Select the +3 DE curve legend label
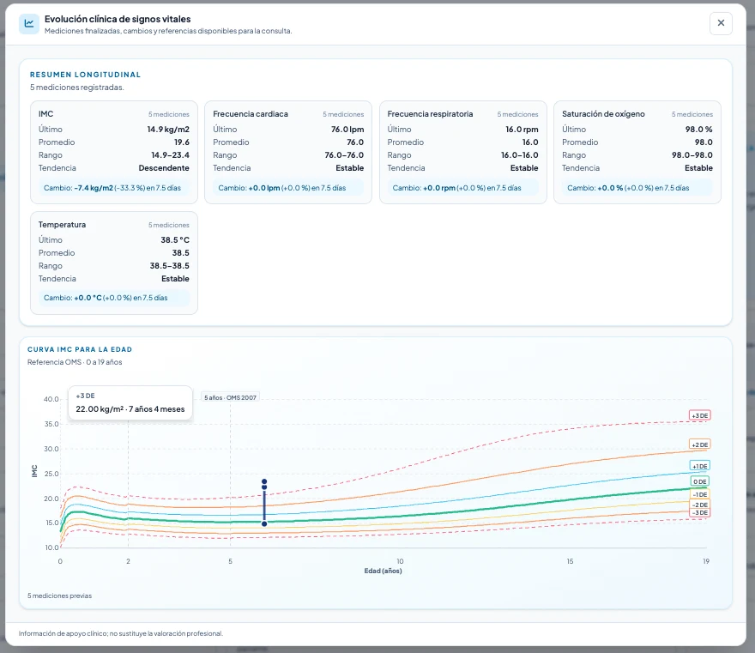755x653 pixels. point(699,415)
